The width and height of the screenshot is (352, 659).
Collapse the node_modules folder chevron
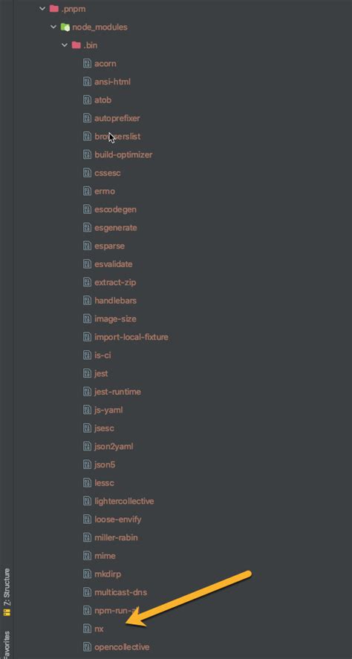[53, 27]
